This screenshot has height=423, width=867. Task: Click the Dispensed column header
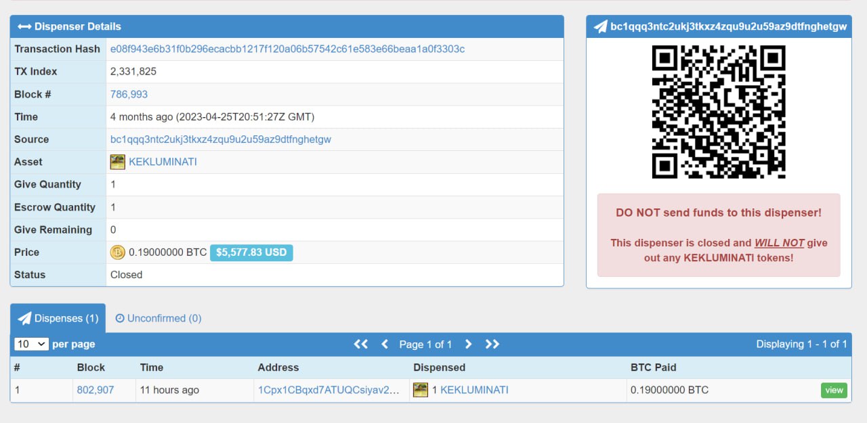440,368
